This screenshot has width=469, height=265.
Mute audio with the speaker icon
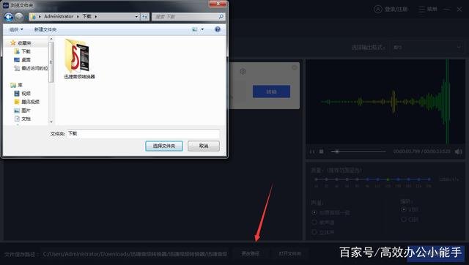458,152
